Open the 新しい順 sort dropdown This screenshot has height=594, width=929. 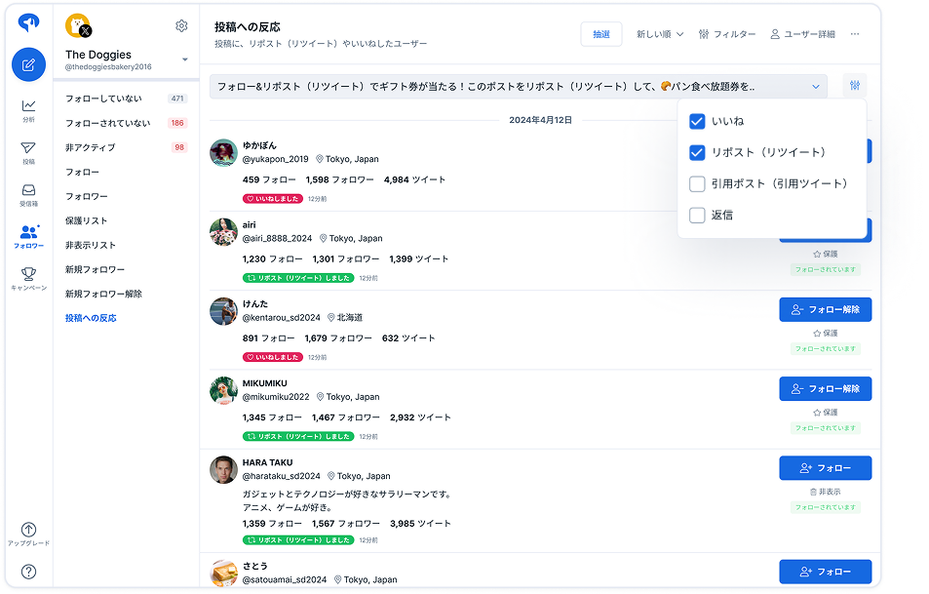pos(660,34)
